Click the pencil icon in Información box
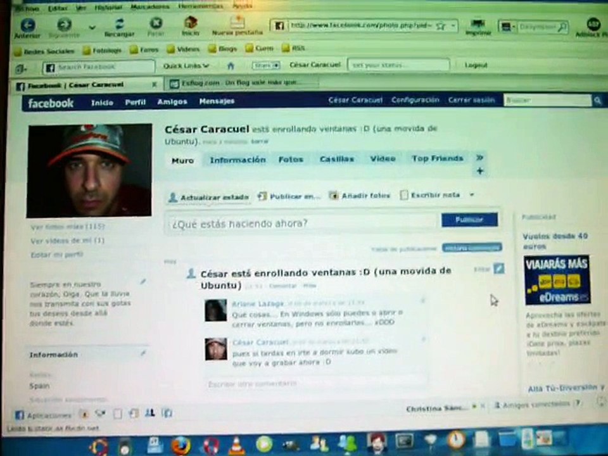This screenshot has height=456, width=608. 143,353
